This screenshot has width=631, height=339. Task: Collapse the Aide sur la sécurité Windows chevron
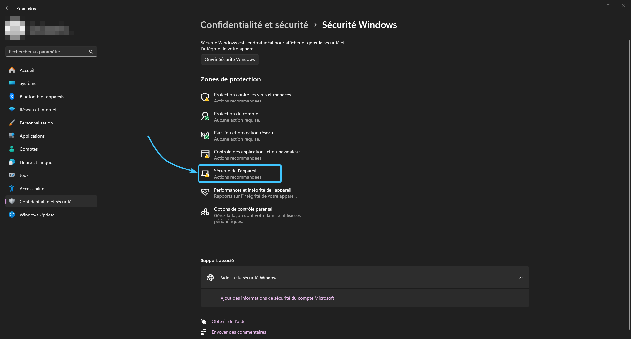[x=521, y=278]
